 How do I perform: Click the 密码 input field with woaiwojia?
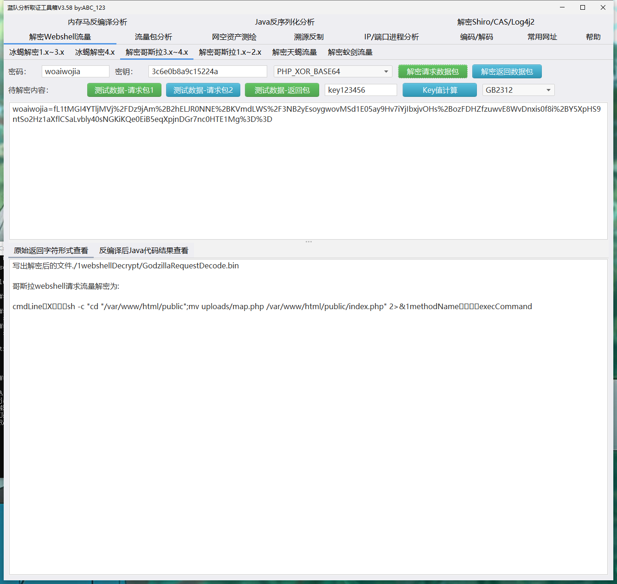[75, 71]
